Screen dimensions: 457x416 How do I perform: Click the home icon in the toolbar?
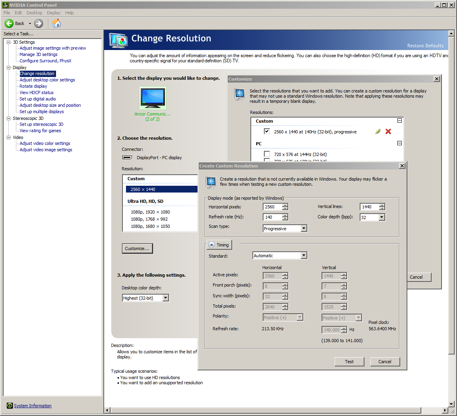click(56, 23)
